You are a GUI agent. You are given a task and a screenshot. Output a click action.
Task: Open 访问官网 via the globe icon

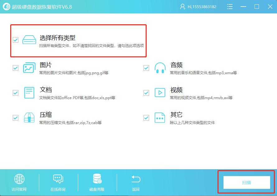point(19,179)
